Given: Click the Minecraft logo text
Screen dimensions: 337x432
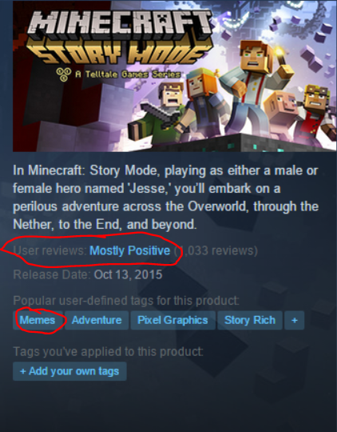Looking at the screenshot, I should coord(120,24).
